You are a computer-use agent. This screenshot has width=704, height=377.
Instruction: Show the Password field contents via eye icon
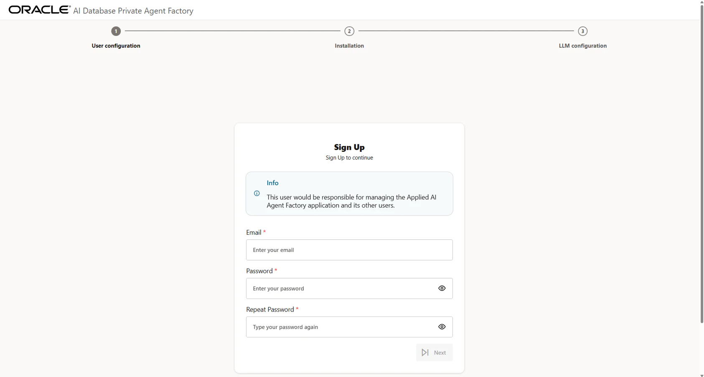point(442,288)
